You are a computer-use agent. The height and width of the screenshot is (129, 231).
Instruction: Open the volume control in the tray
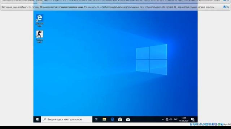(x=171, y=119)
